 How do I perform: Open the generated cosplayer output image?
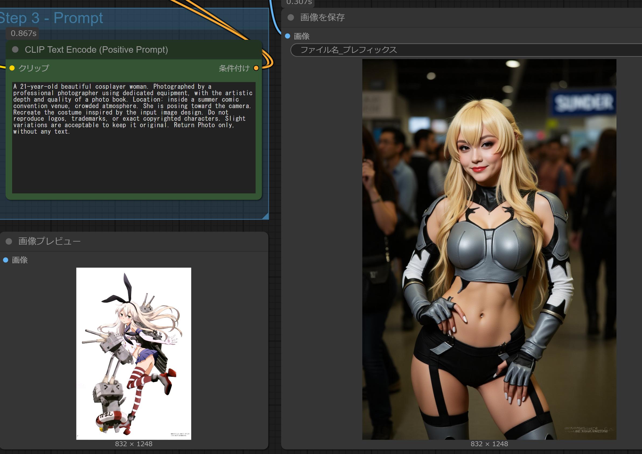(x=489, y=249)
